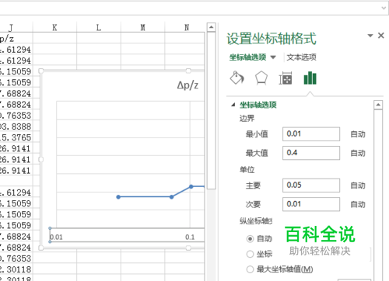Reset 主要 unit with its 自动 button
Screen dimensions: 389x281
358,186
